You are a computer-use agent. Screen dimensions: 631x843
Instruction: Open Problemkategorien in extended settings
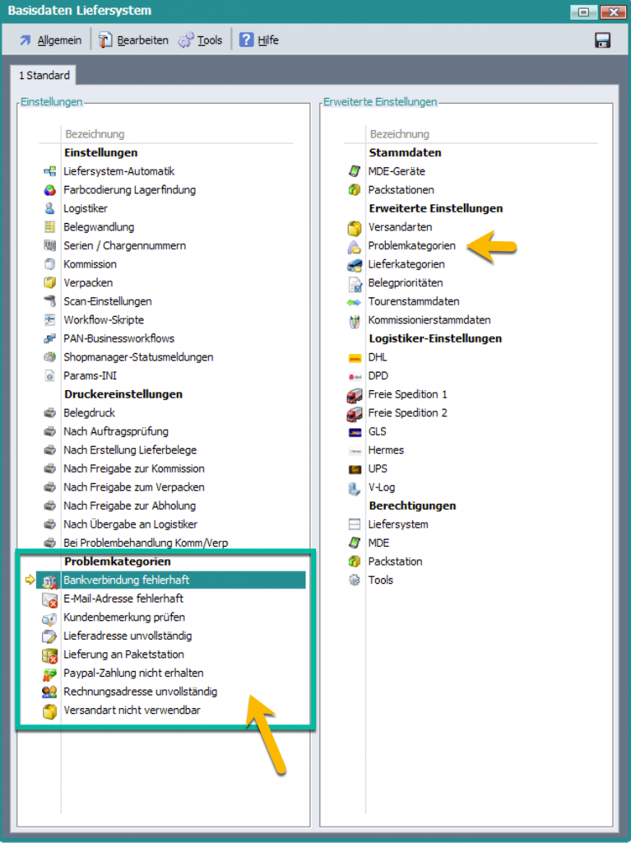coord(411,245)
